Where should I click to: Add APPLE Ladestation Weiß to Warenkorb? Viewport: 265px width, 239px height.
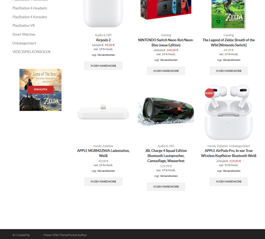(x=103, y=182)
